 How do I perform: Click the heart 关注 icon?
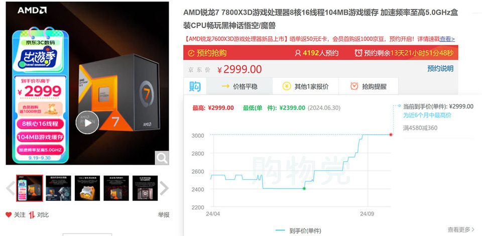(9, 215)
